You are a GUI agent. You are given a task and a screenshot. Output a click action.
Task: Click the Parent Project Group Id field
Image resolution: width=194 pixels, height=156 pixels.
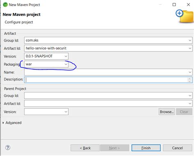[x=108, y=96]
